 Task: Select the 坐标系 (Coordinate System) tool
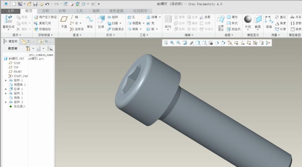pos(77,29)
